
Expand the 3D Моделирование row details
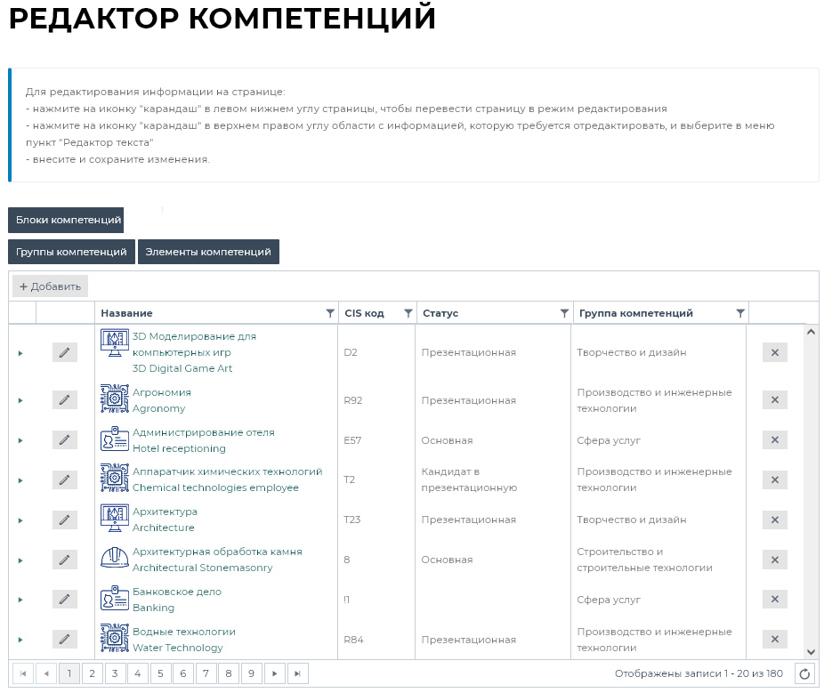pos(20,353)
